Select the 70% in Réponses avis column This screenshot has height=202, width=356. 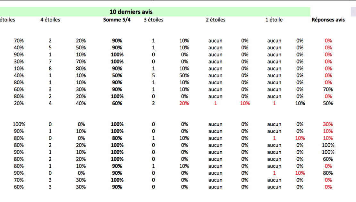coord(328,89)
